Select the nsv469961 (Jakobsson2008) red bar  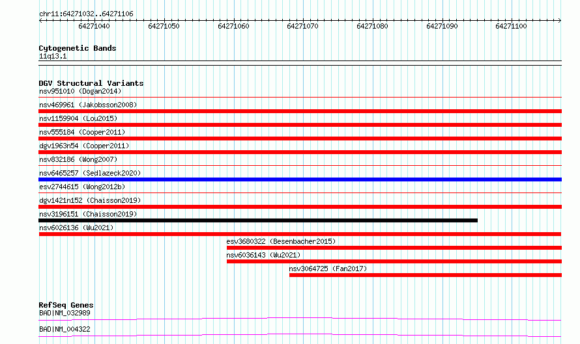[300, 111]
